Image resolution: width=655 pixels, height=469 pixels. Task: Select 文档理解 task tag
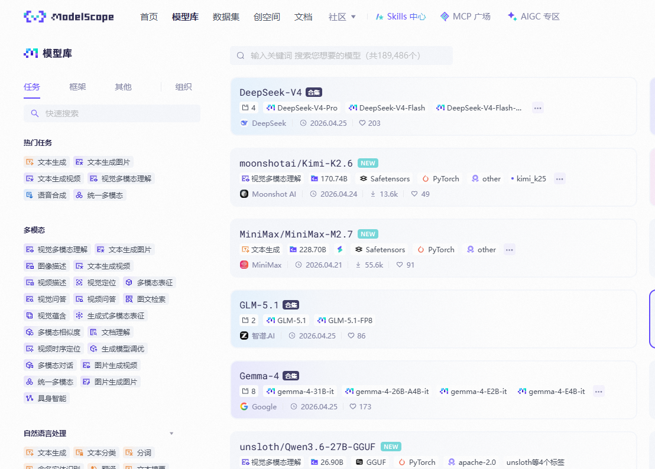click(111, 332)
